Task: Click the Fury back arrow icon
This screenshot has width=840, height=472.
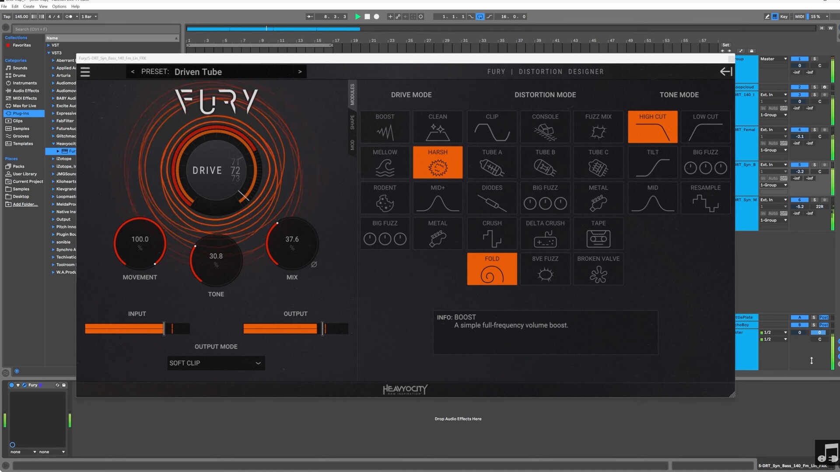Action: 726,72
